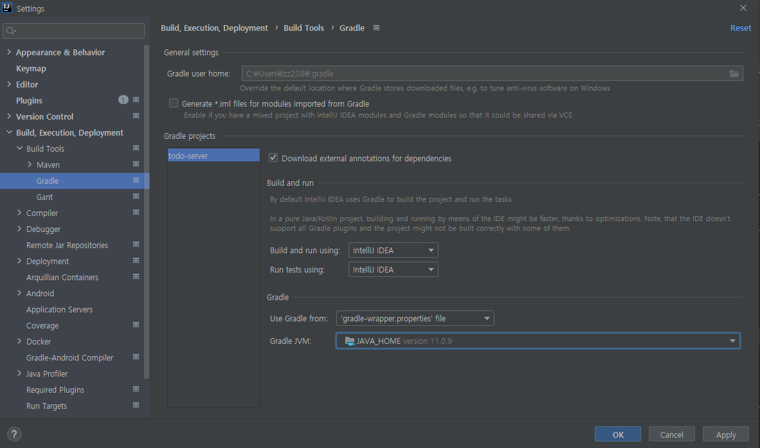
Task: Click the Cancel button
Action: (671, 434)
